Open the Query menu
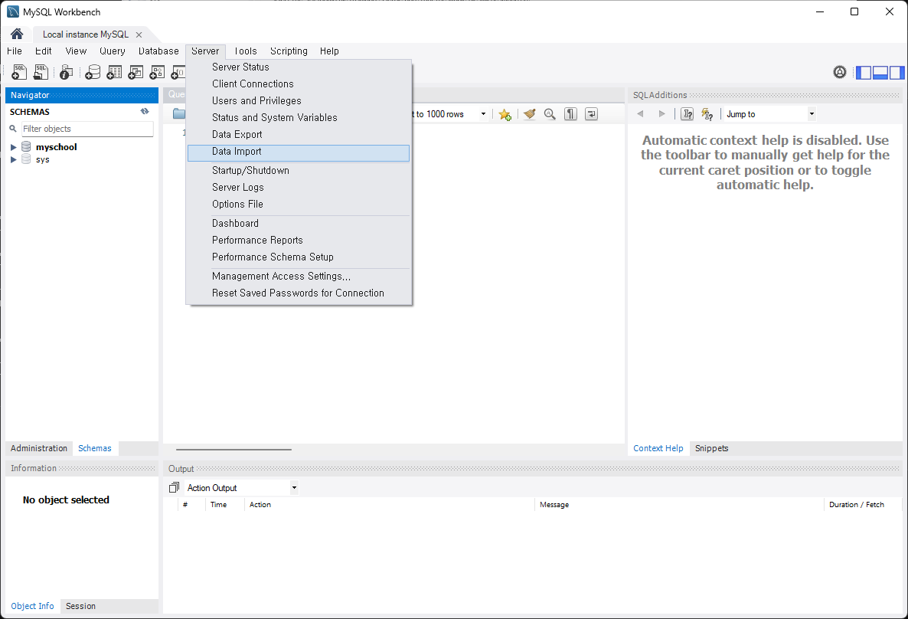Image resolution: width=908 pixels, height=619 pixels. coord(113,51)
